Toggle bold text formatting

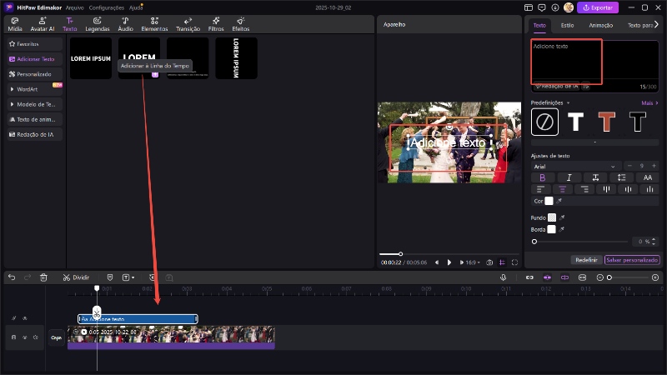542,177
